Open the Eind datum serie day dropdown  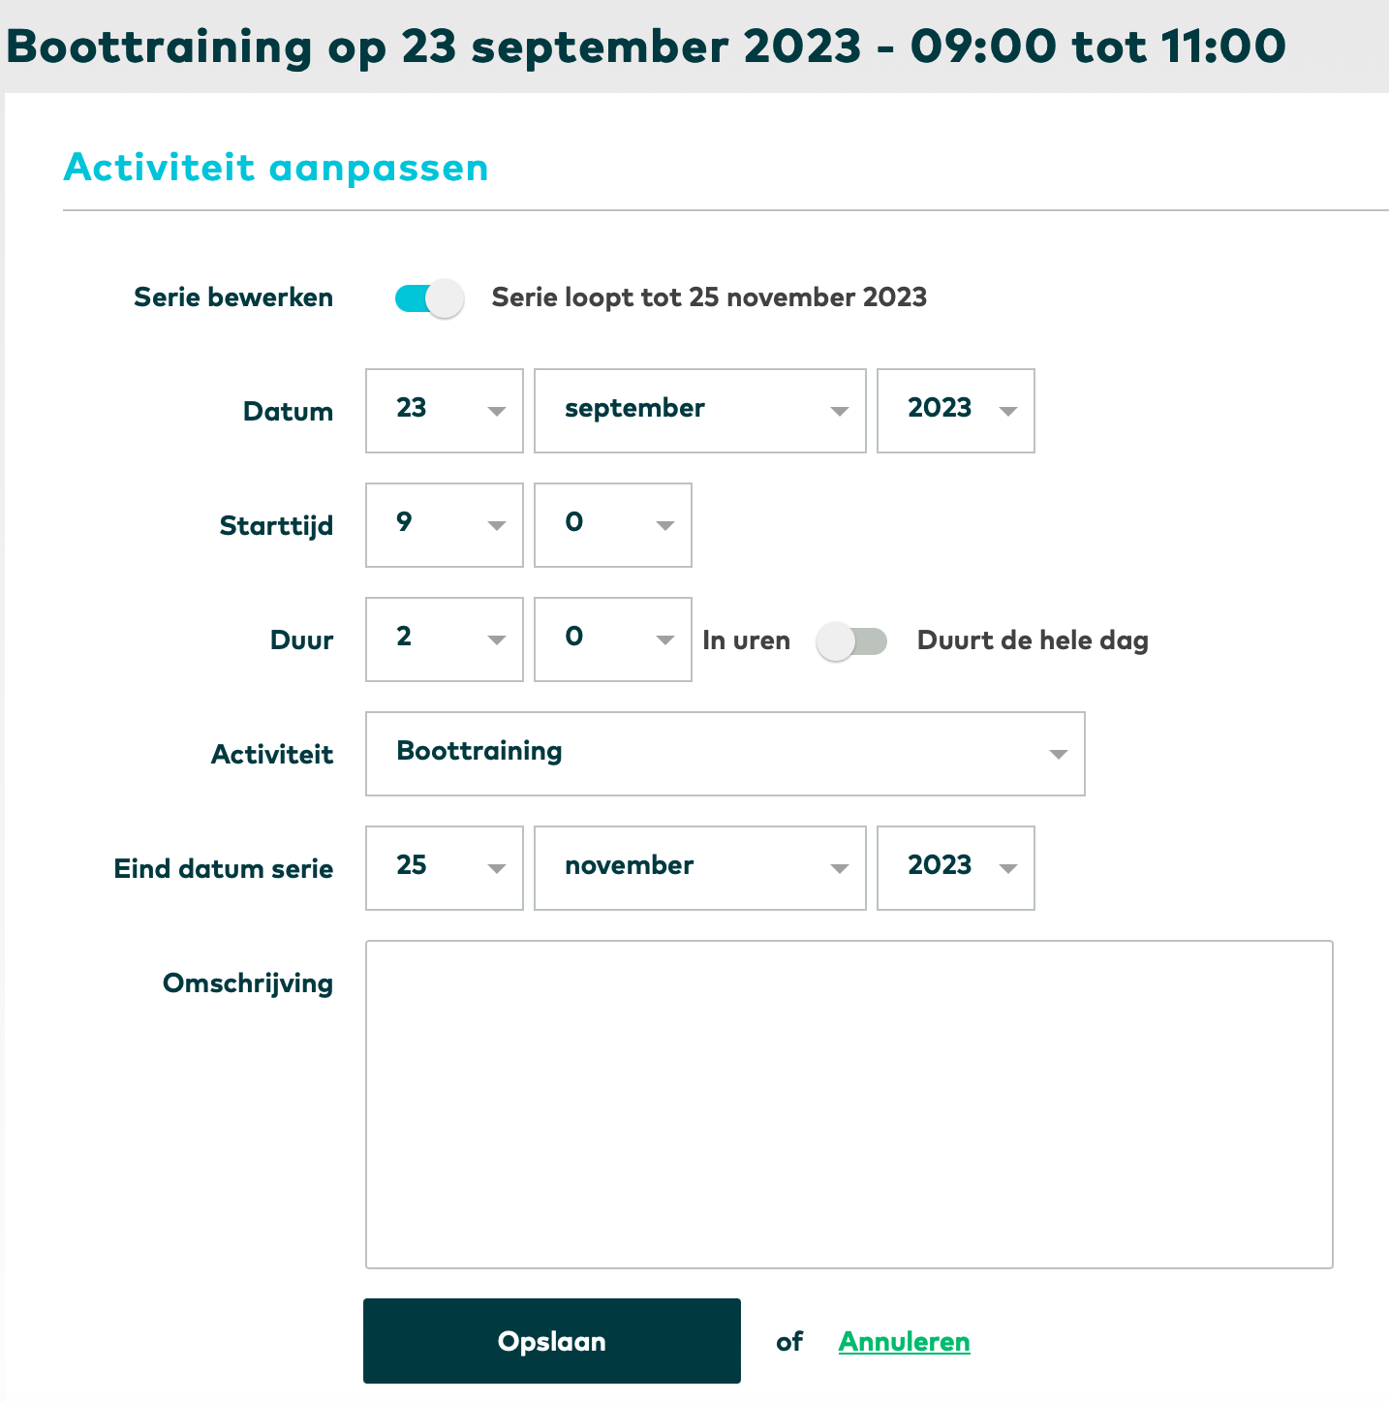point(445,868)
